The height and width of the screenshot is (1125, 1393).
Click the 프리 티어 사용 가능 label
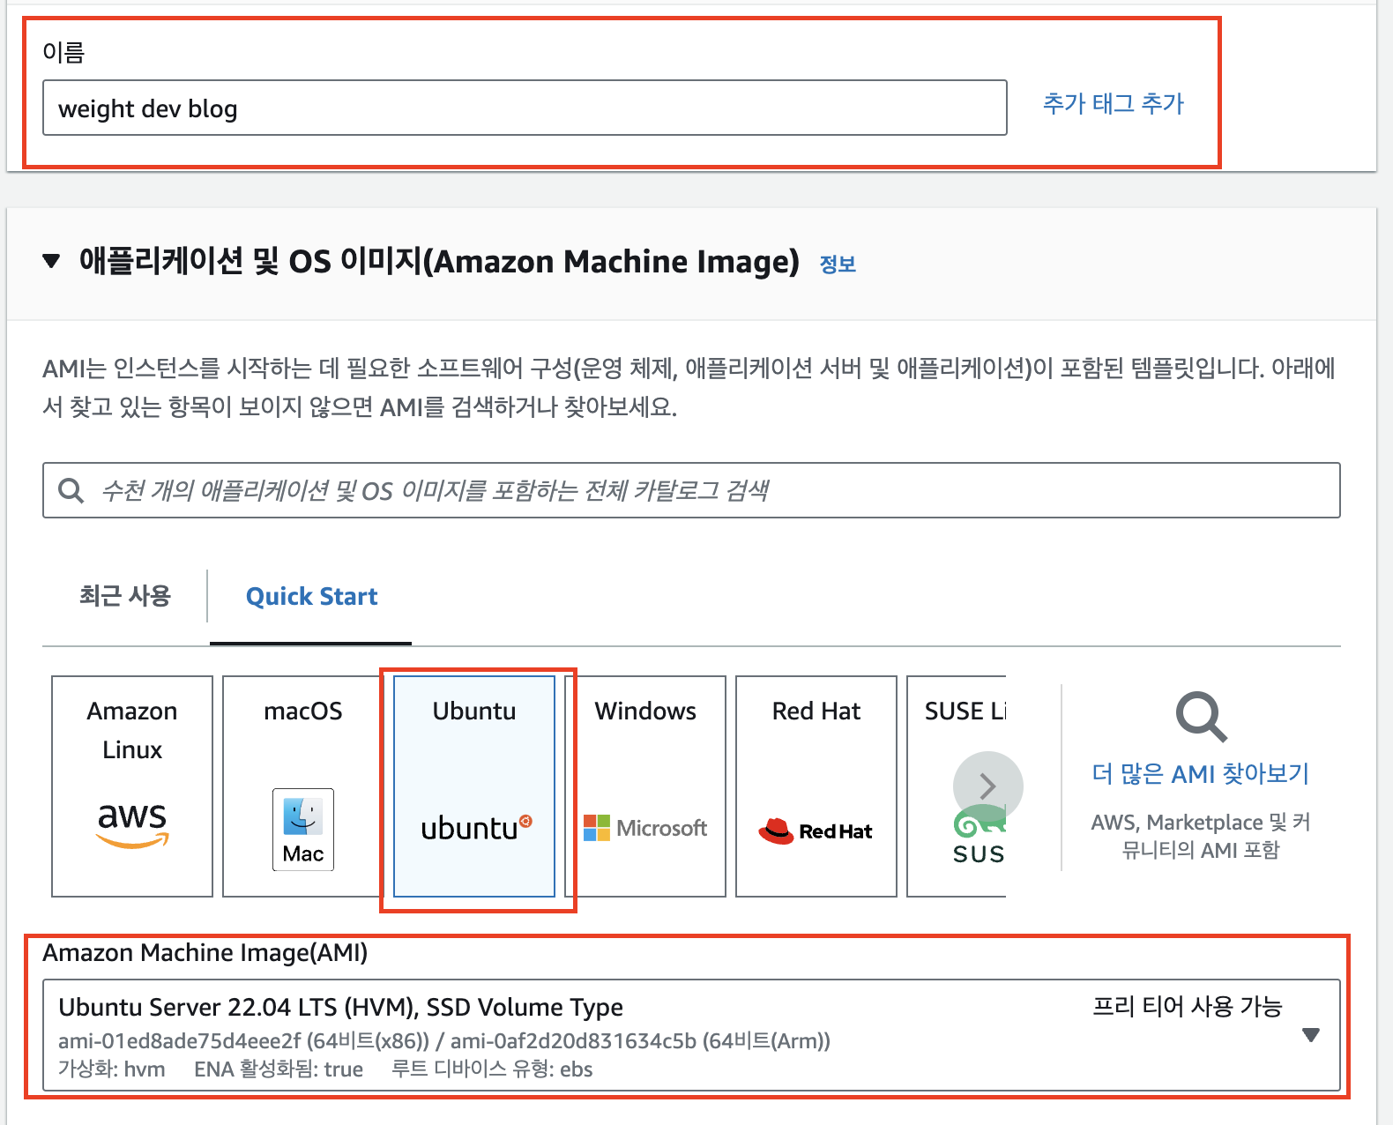pos(1188,1006)
